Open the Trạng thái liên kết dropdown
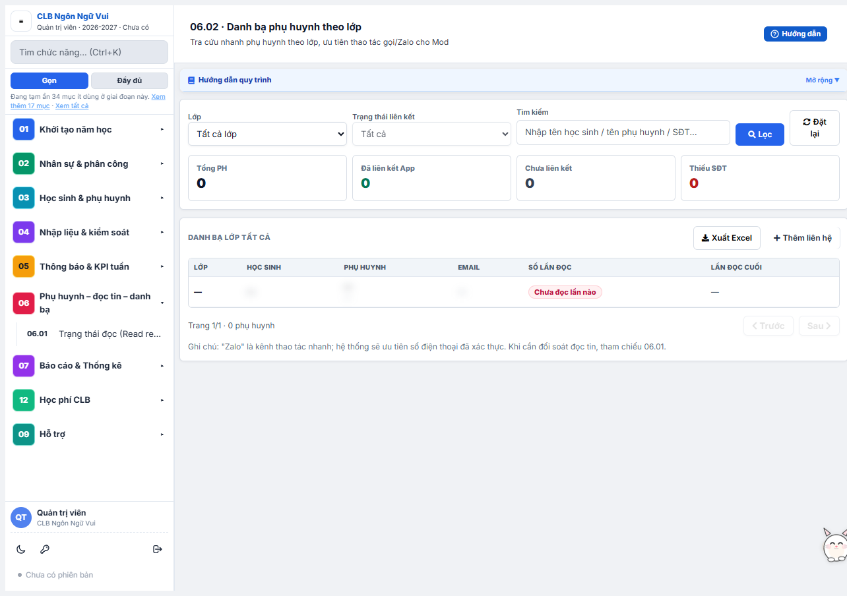Image resolution: width=847 pixels, height=596 pixels. 431,134
